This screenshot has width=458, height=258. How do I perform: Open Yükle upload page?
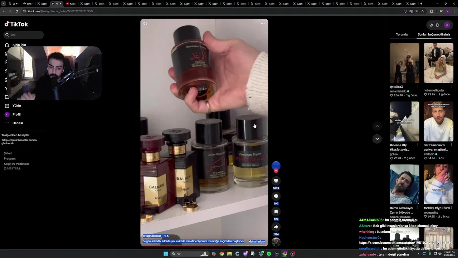[13, 106]
